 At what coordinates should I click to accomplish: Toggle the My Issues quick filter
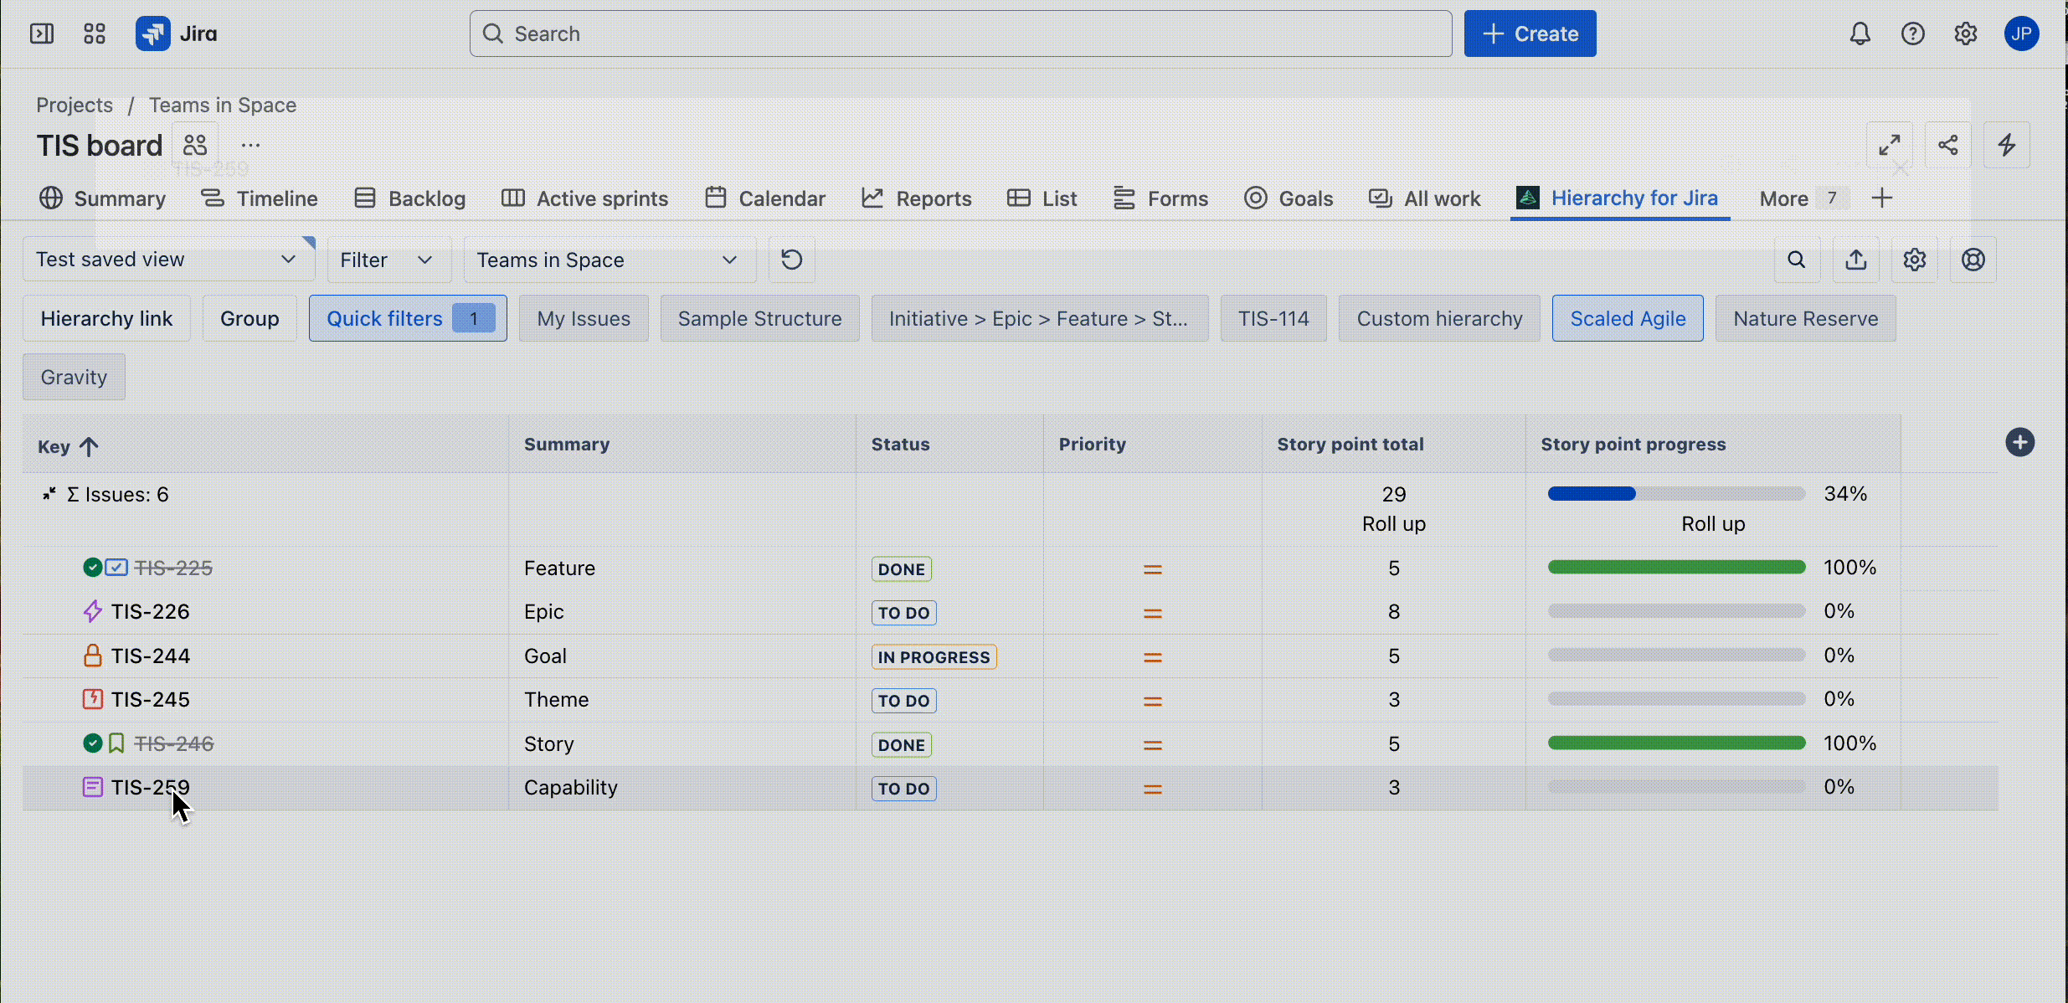584,318
